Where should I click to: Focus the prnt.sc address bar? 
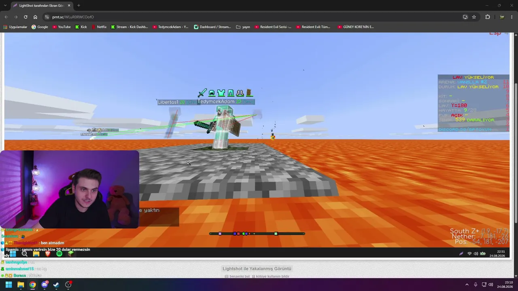[x=255, y=17]
